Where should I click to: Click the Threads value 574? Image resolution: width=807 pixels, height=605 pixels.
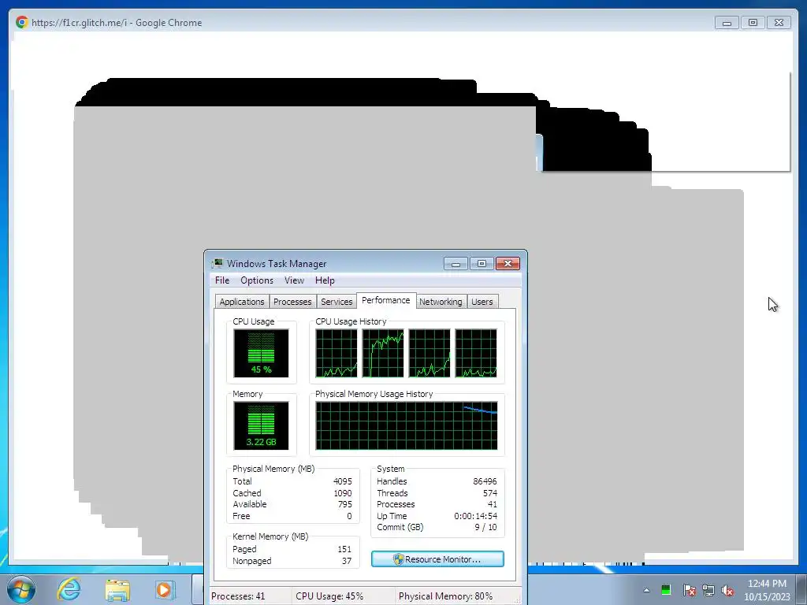click(490, 493)
